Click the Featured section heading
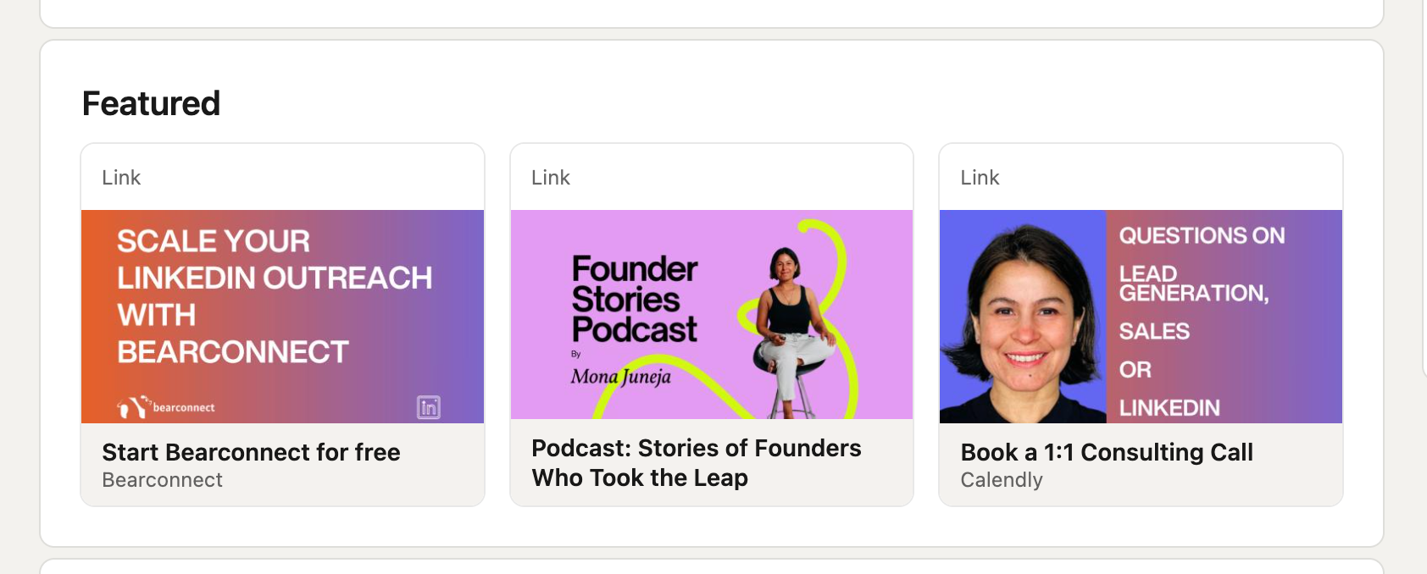Image resolution: width=1427 pixels, height=574 pixels. pos(151,103)
